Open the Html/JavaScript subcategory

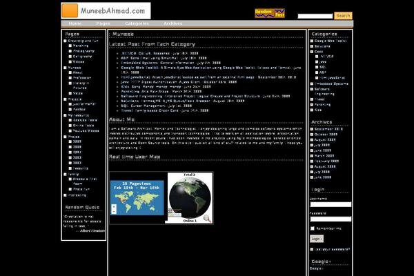pyautogui.click(x=332, y=78)
